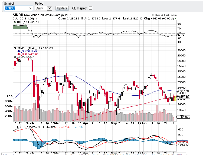203x155 pixels.
Task: Click the 5-Jul-2018 1:56pm timestamp
Action: 25,19
